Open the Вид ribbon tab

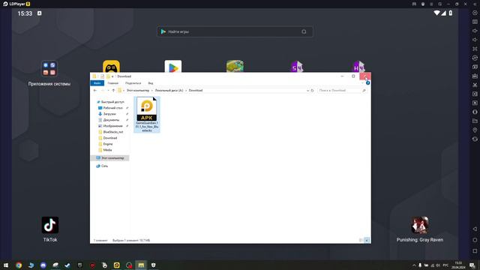click(151, 83)
